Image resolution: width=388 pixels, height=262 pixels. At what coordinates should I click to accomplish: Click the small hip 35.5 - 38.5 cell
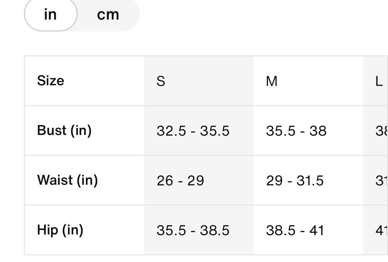tap(193, 230)
